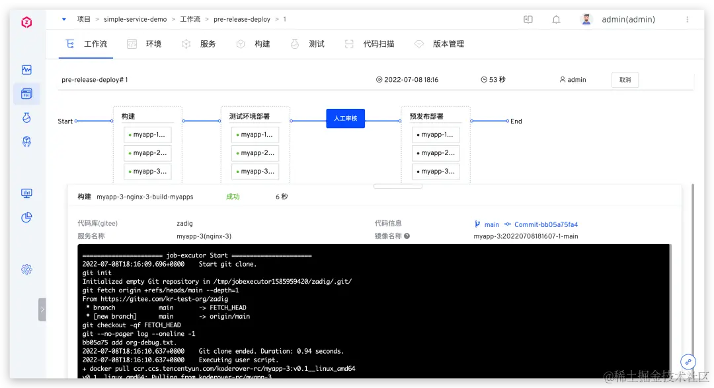Click the 取消 cancel button
The height and width of the screenshot is (388, 714).
(625, 79)
